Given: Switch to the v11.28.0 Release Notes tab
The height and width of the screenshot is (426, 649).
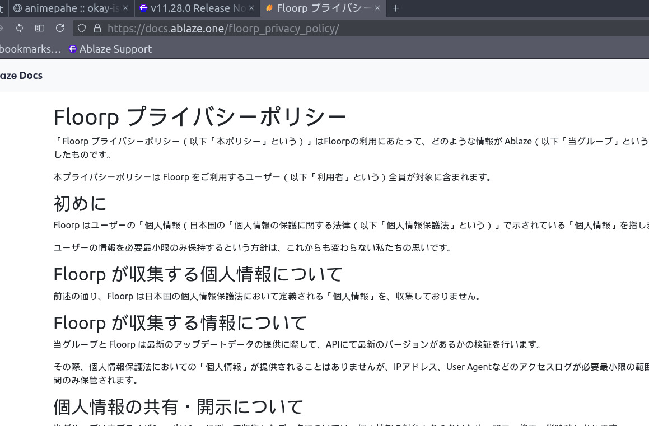Looking at the screenshot, I should point(197,8).
